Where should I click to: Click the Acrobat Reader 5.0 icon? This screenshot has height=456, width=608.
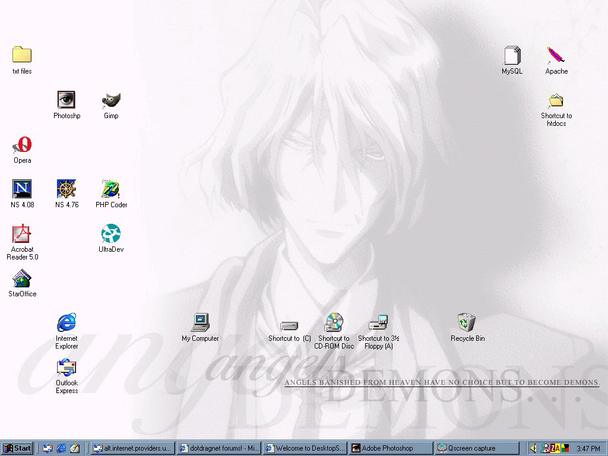coord(22,234)
